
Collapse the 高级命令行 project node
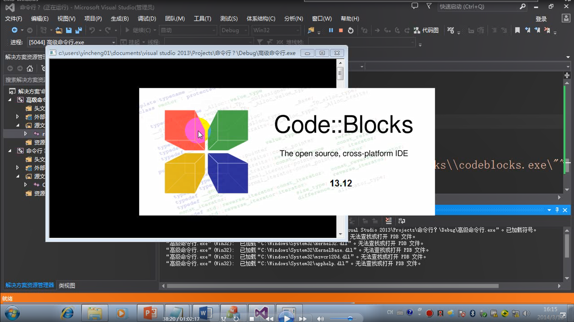[x=10, y=100]
